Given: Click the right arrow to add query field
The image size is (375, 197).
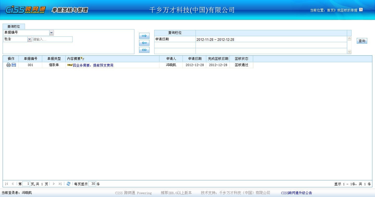Looking at the screenshot, I should [144, 36].
